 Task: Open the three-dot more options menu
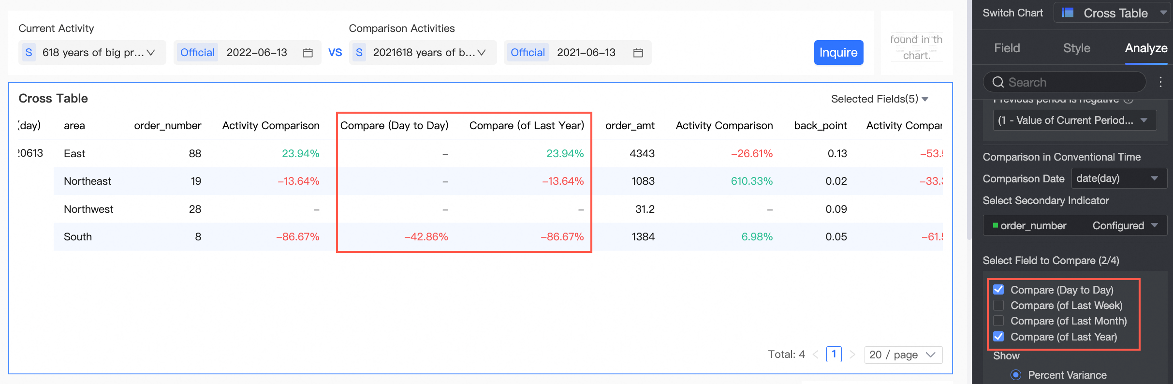1160,82
